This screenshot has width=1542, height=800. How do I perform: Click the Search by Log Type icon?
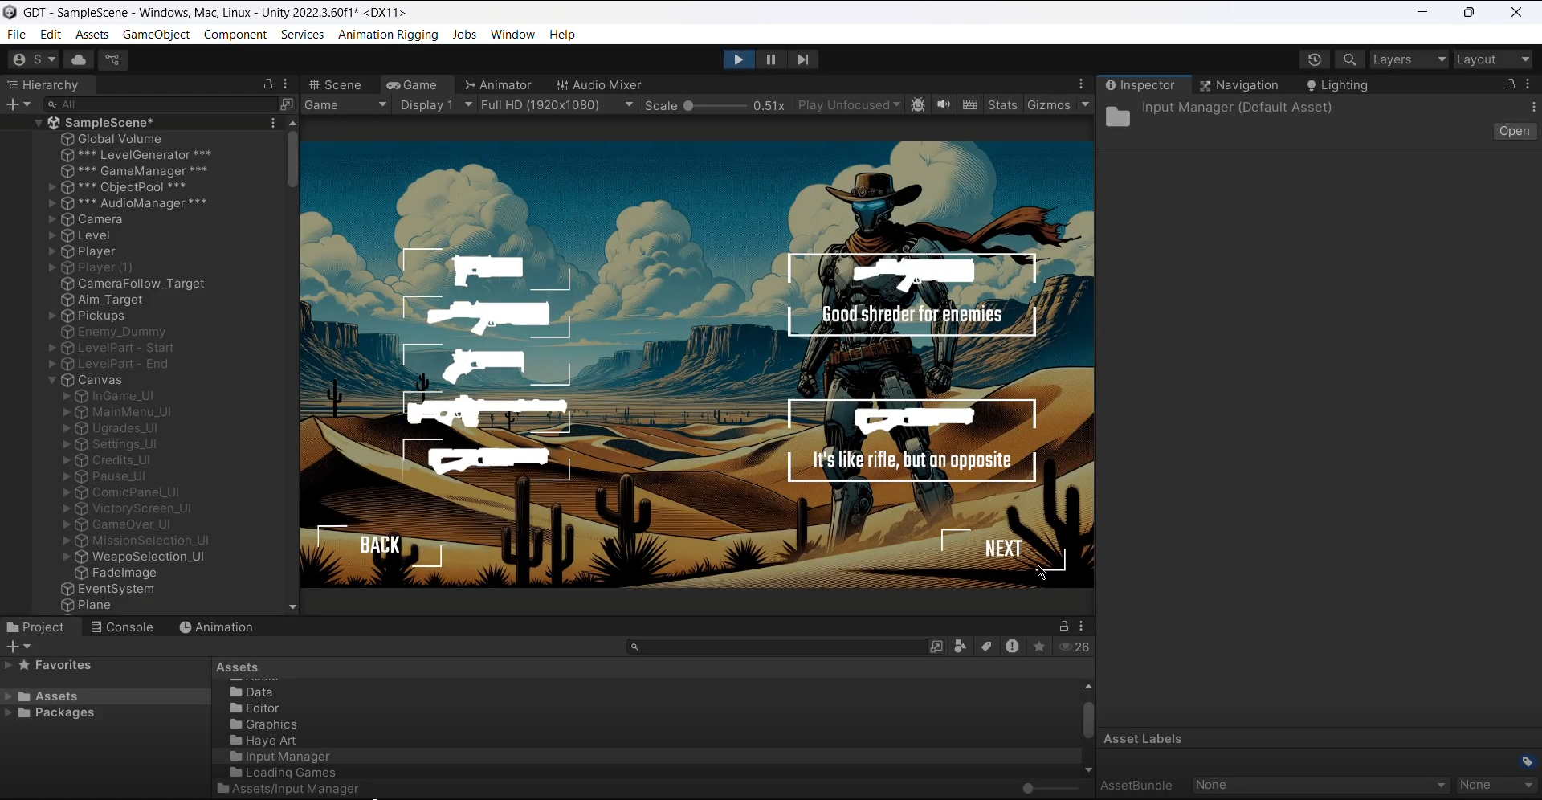(1012, 647)
